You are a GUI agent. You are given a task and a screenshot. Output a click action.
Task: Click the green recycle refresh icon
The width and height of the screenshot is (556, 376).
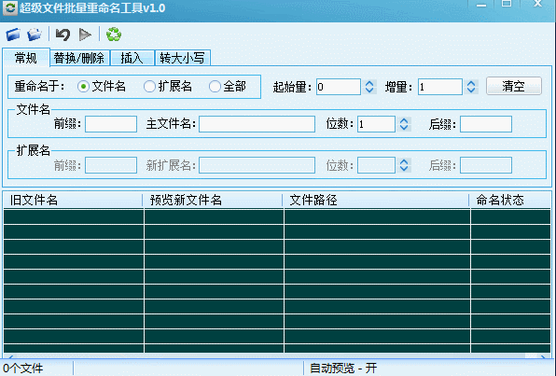[114, 35]
